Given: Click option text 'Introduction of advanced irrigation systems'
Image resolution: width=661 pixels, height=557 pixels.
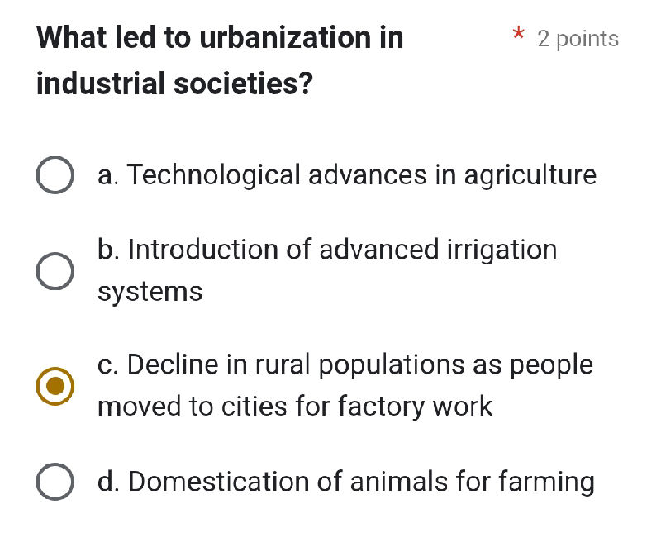Looking at the screenshot, I should (x=327, y=250).
